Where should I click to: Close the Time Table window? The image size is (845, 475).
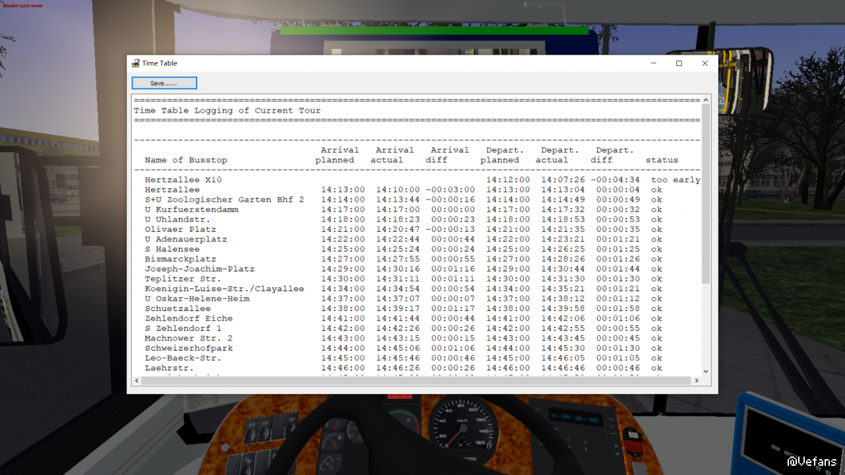[x=704, y=63]
